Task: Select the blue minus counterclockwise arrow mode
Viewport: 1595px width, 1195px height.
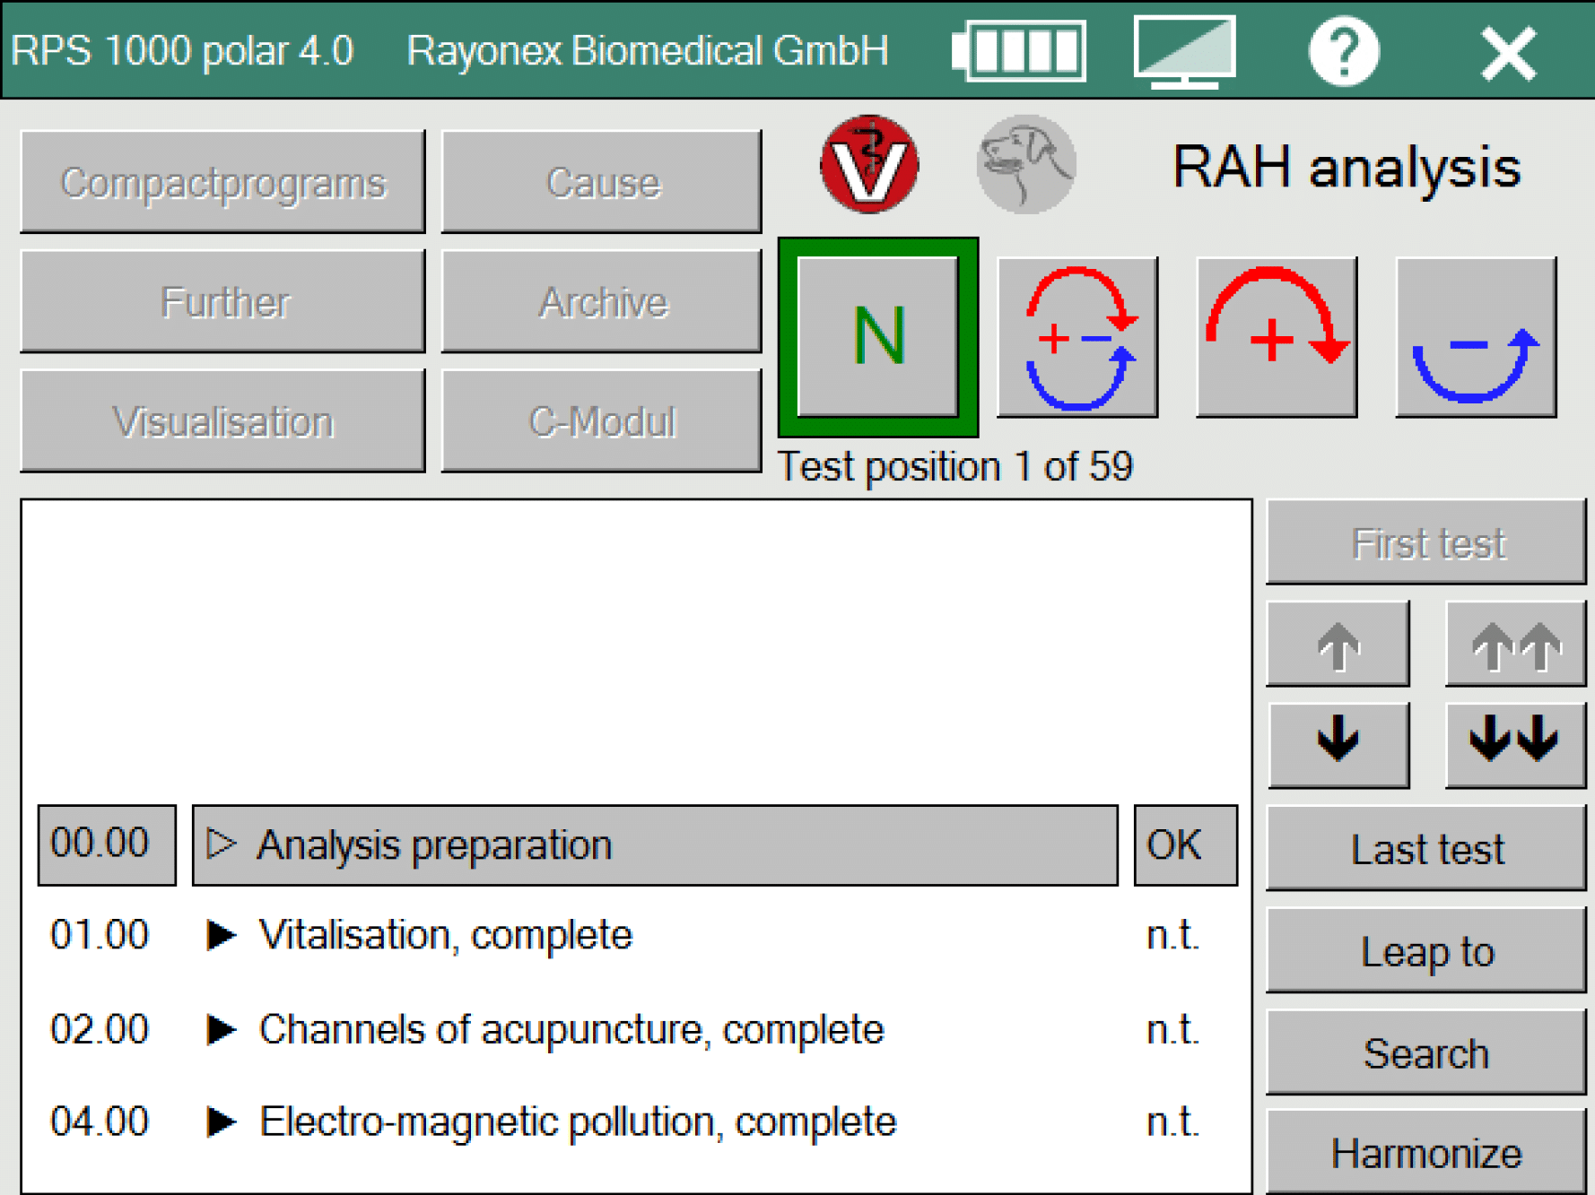Action: (x=1476, y=337)
